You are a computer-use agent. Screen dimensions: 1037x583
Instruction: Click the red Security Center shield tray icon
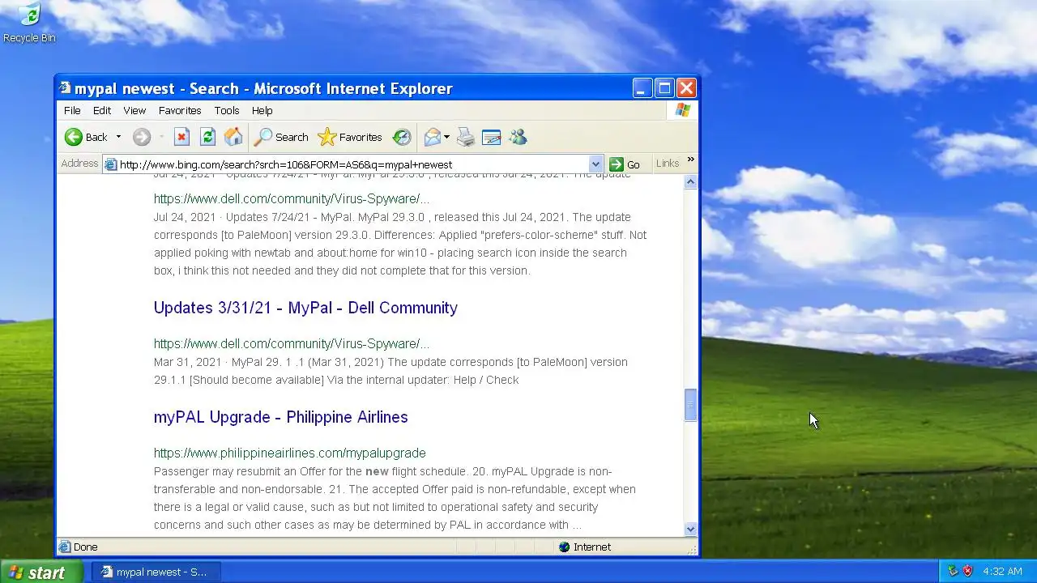coord(967,572)
